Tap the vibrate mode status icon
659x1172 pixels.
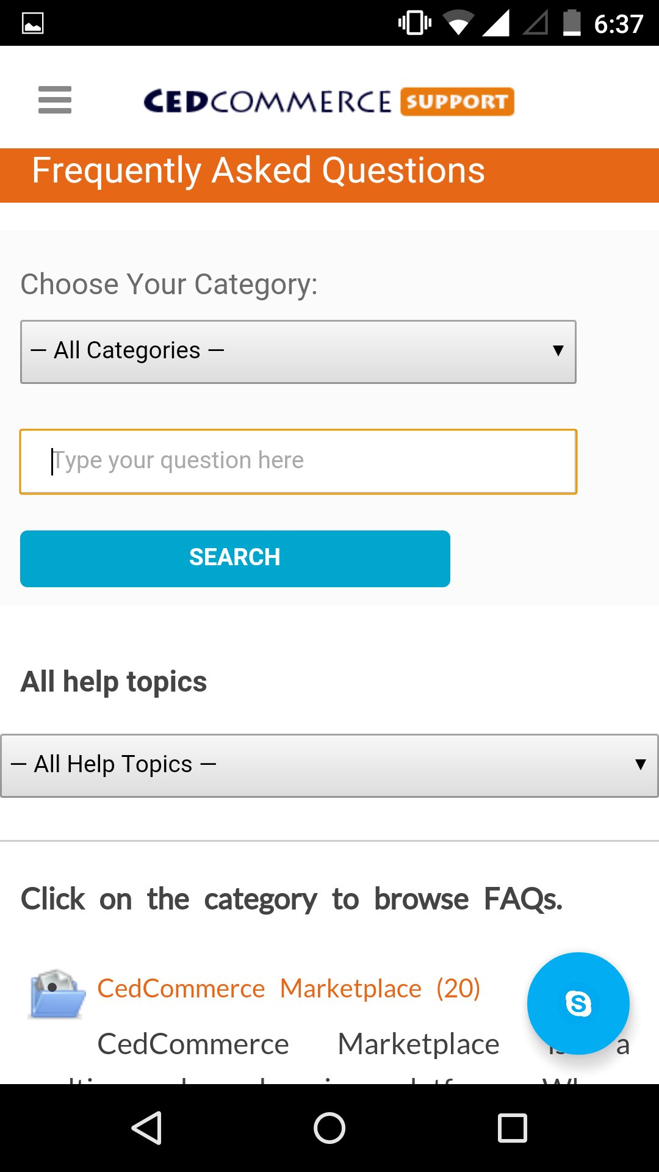[x=415, y=23]
